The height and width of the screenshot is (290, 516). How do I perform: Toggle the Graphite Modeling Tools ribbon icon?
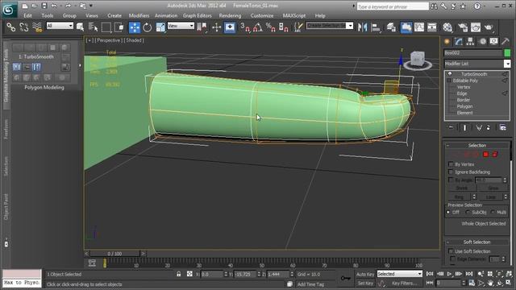[x=406, y=27]
